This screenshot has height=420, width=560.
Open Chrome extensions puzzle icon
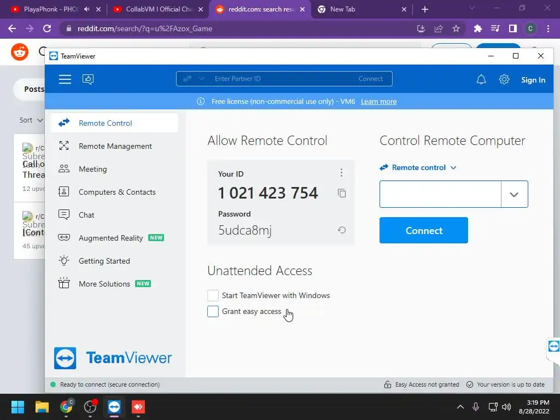(x=477, y=28)
